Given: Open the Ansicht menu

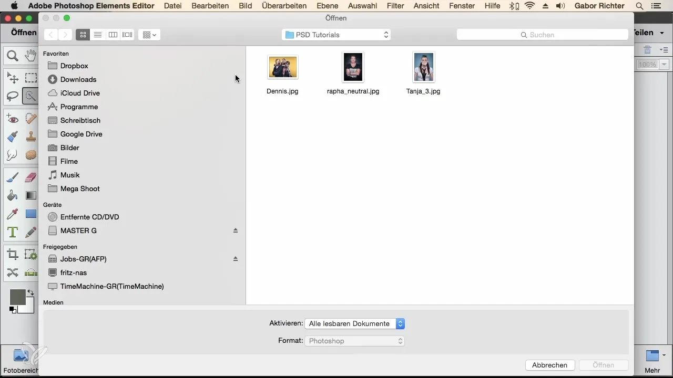Looking at the screenshot, I should coord(426,6).
